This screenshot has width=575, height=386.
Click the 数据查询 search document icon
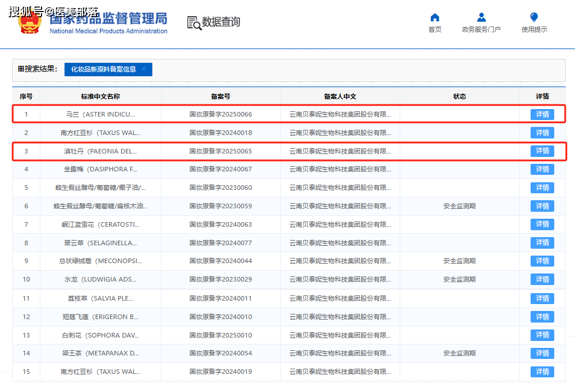pyautogui.click(x=194, y=23)
